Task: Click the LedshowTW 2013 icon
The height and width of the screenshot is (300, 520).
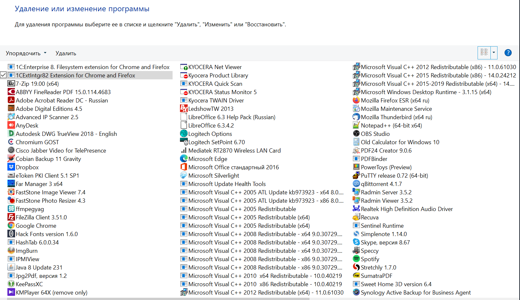Action: click(184, 109)
